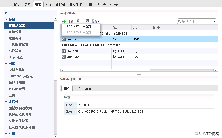Switch to the 设备 details tab
The height and width of the screenshot is (138, 222).
(x=77, y=88)
